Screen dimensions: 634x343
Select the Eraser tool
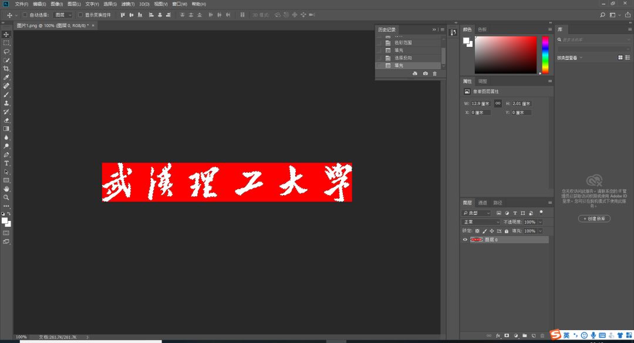click(x=6, y=120)
